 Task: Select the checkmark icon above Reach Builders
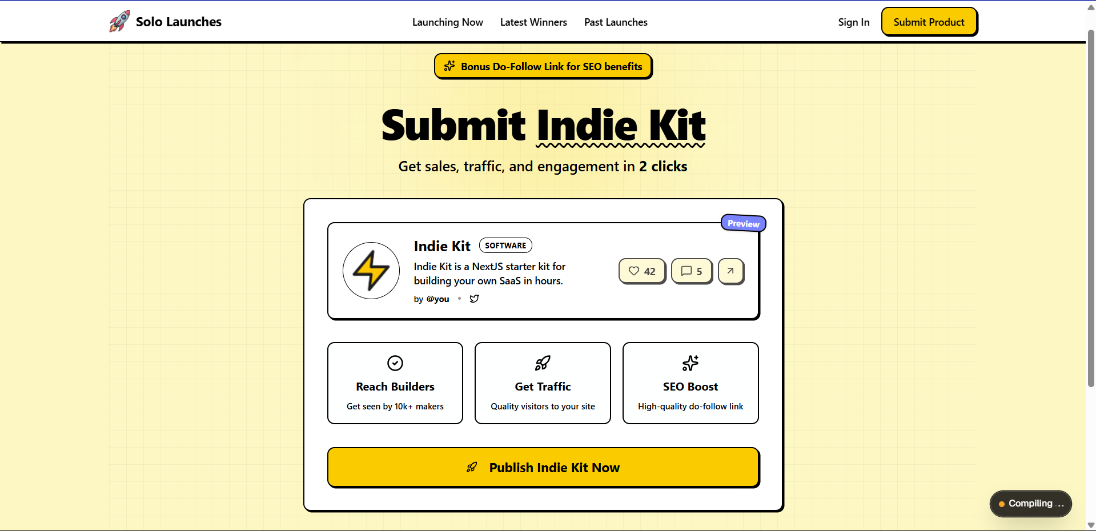click(395, 363)
